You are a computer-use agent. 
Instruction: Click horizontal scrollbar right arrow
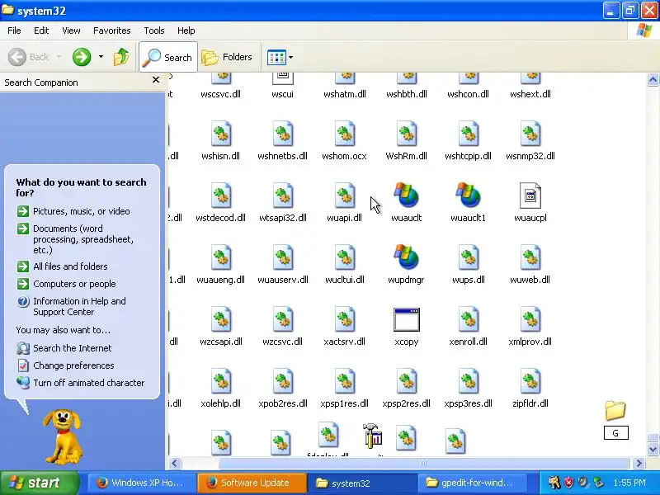point(639,464)
